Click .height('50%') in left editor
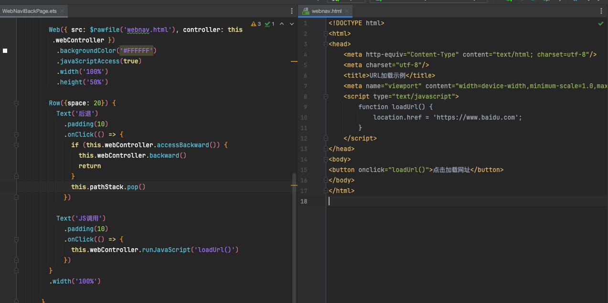The image size is (608, 303). pos(82,82)
